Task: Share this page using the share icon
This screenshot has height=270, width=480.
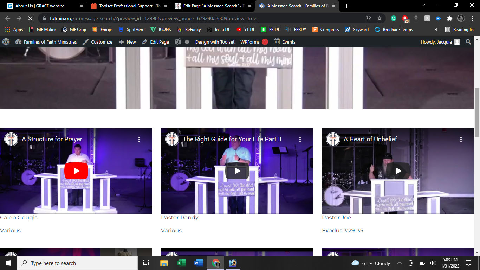Action: pos(368,18)
